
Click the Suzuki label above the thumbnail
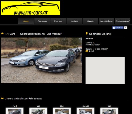click(86, 106)
